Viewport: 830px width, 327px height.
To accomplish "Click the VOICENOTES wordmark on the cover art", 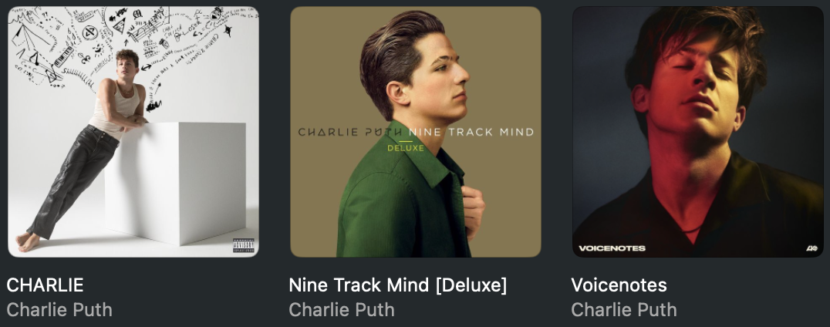I will point(612,248).
